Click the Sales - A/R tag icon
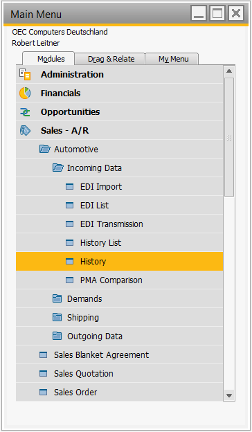Viewport: 252px width, 432px height. (x=25, y=131)
